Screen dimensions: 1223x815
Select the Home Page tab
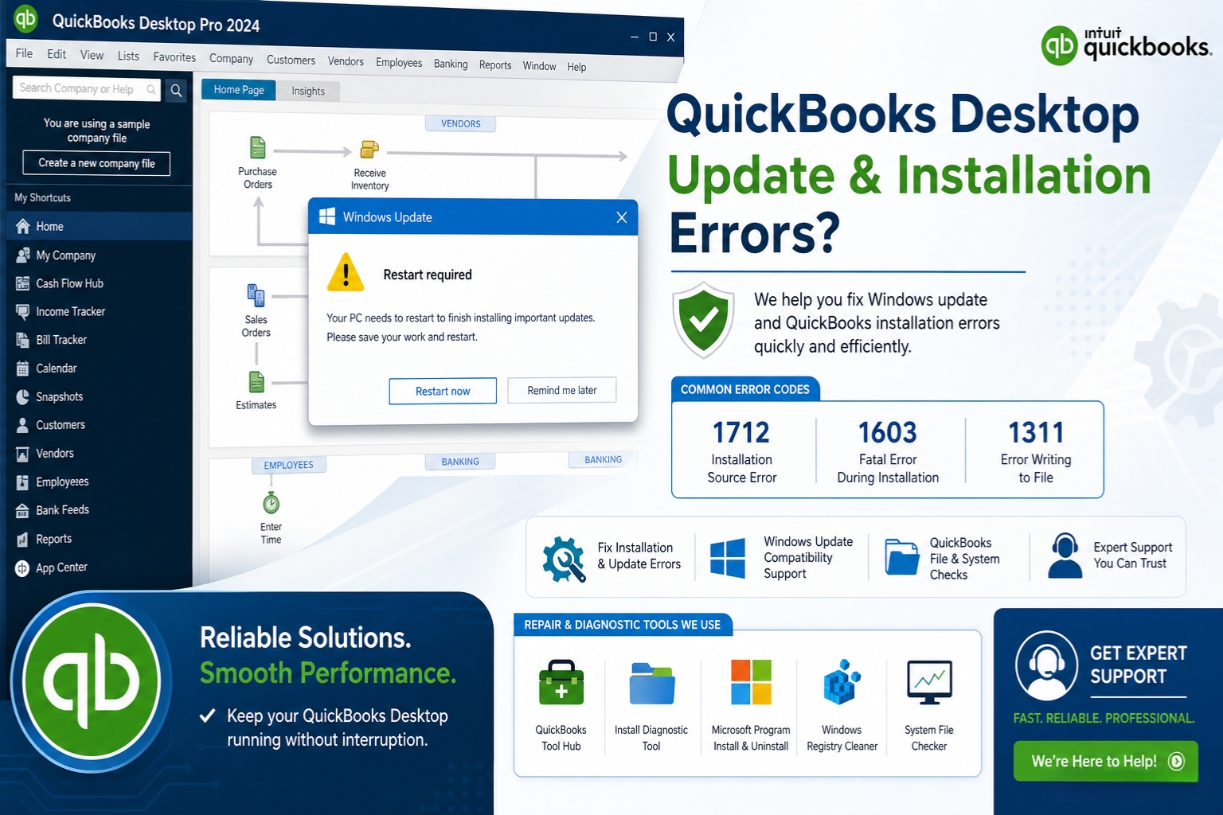point(239,90)
